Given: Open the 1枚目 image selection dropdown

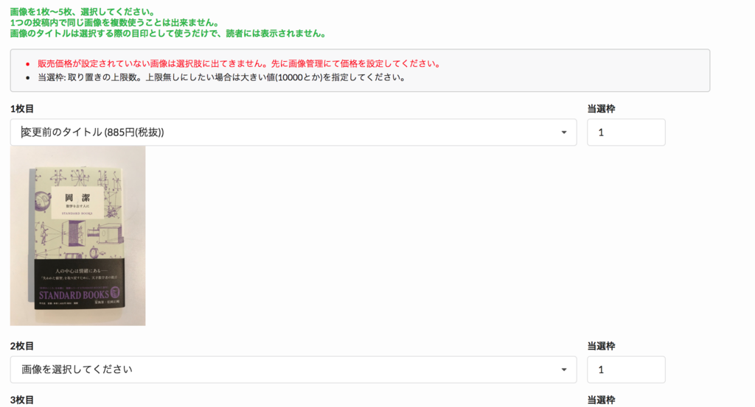Looking at the screenshot, I should [293, 132].
